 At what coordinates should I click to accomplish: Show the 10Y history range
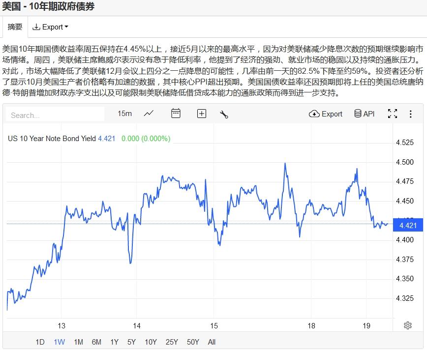(x=151, y=342)
